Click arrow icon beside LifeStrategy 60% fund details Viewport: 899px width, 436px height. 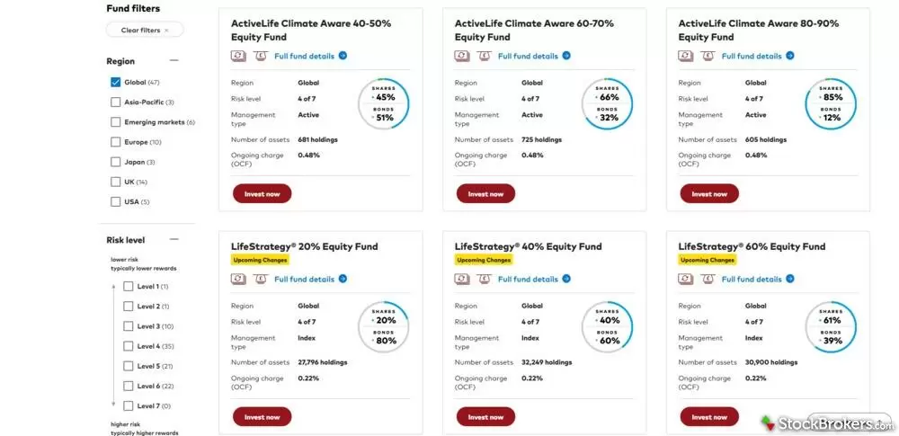(x=790, y=279)
